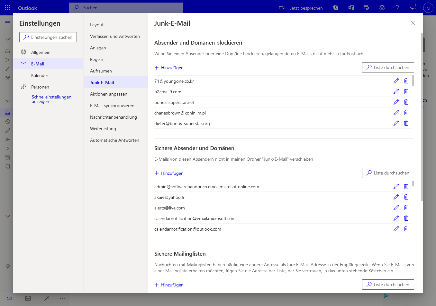Open the Regeln settings page
Image resolution: width=436 pixels, height=306 pixels.
tap(96, 59)
